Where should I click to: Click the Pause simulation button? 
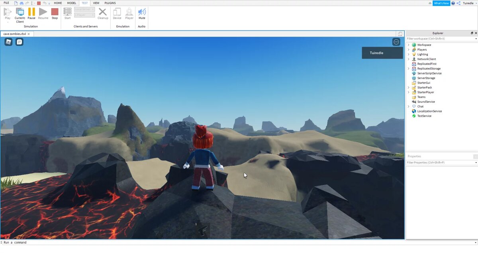tap(31, 14)
